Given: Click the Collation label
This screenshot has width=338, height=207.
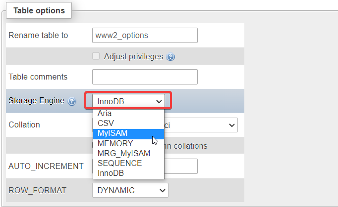Looking at the screenshot, I should point(24,124).
